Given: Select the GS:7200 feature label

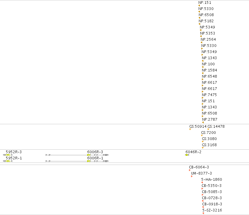Looking at the screenshot, I should coord(208,133).
